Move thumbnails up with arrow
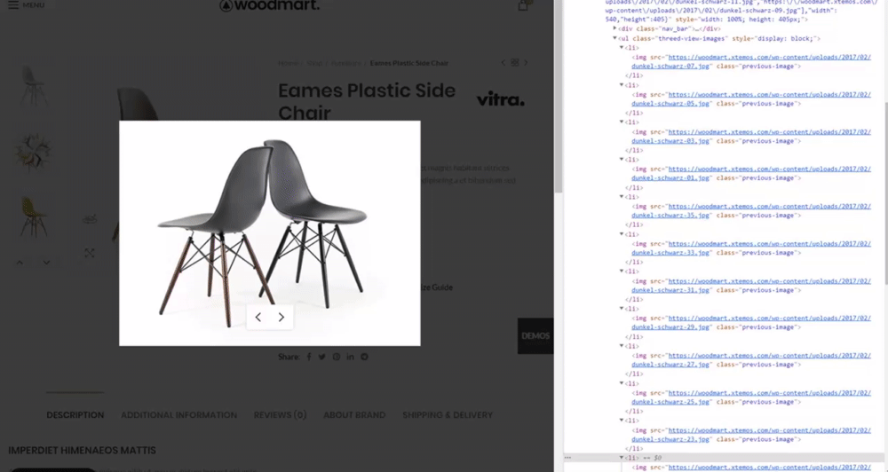The height and width of the screenshot is (472, 888). (x=20, y=263)
